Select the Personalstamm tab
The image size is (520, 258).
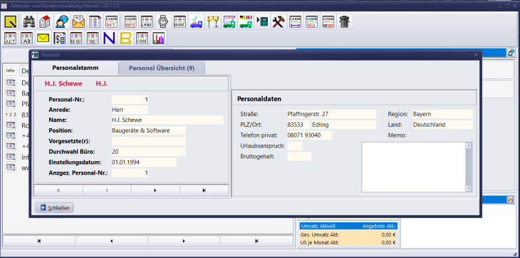click(76, 68)
